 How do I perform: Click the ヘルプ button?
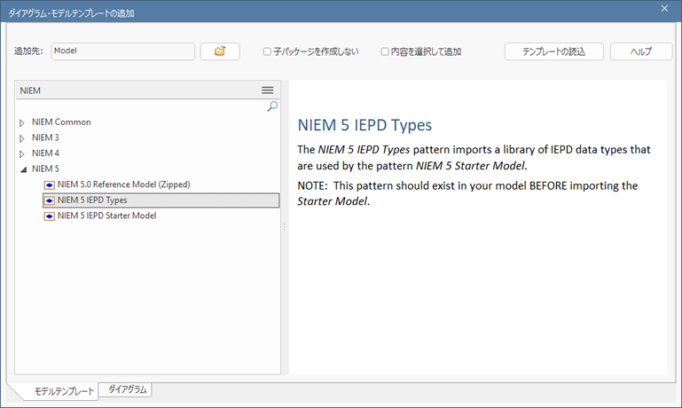pos(640,51)
